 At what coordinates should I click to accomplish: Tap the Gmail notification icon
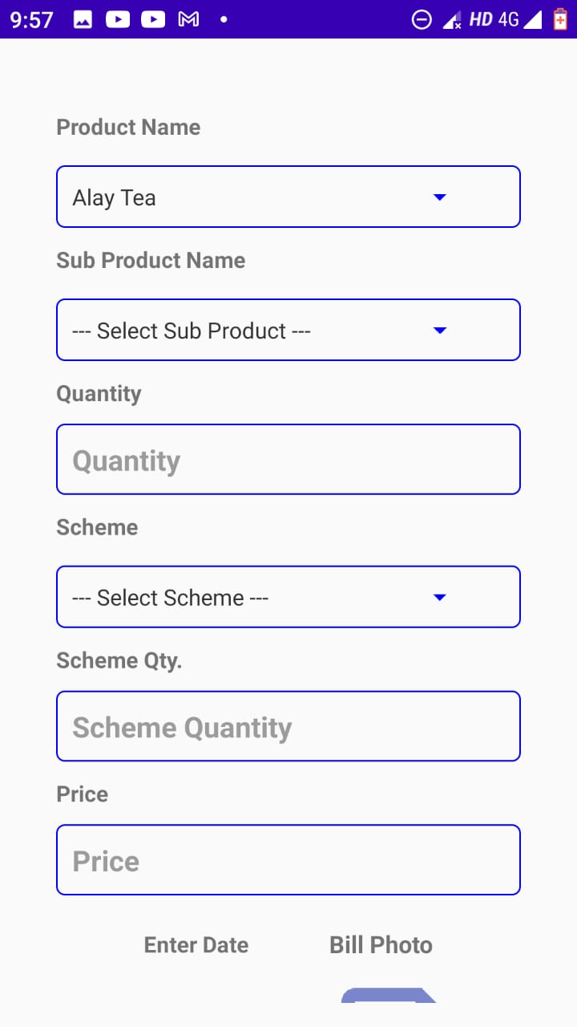(188, 19)
